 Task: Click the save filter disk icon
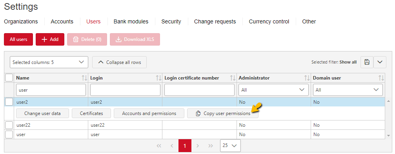(x=367, y=62)
